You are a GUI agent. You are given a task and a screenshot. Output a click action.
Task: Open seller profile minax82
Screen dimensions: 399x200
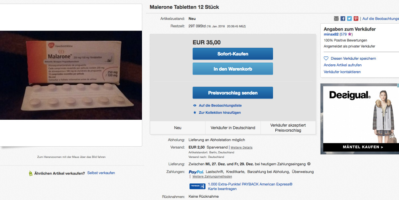point(331,34)
